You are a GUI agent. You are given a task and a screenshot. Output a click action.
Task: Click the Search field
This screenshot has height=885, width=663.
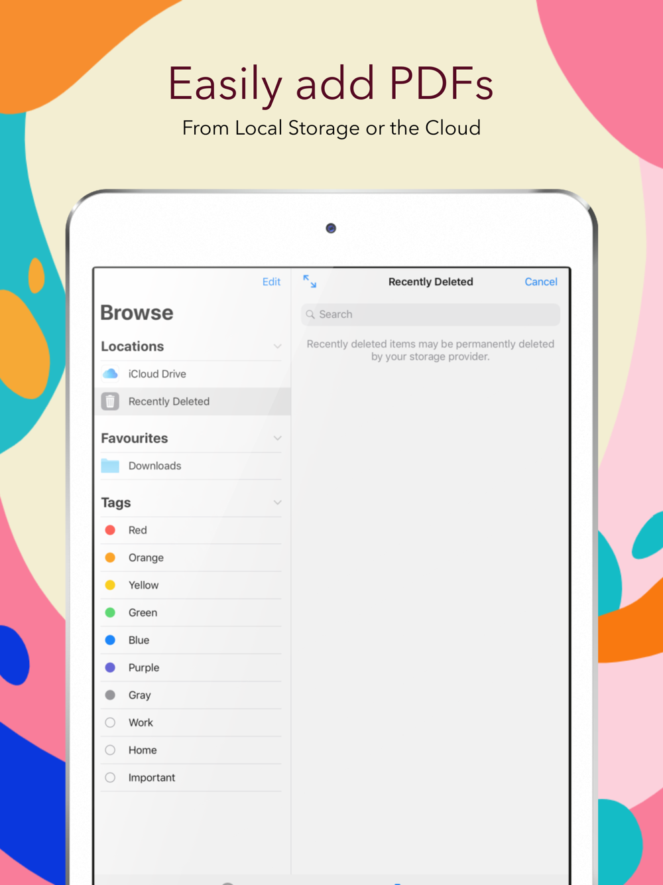(430, 314)
